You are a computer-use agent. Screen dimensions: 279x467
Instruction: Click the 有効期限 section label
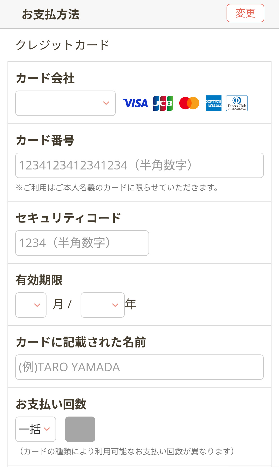point(39,280)
